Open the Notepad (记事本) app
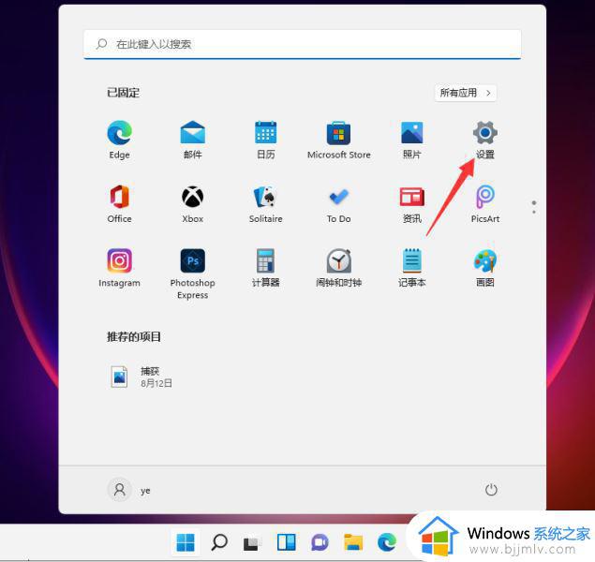This screenshot has width=595, height=562. (411, 268)
